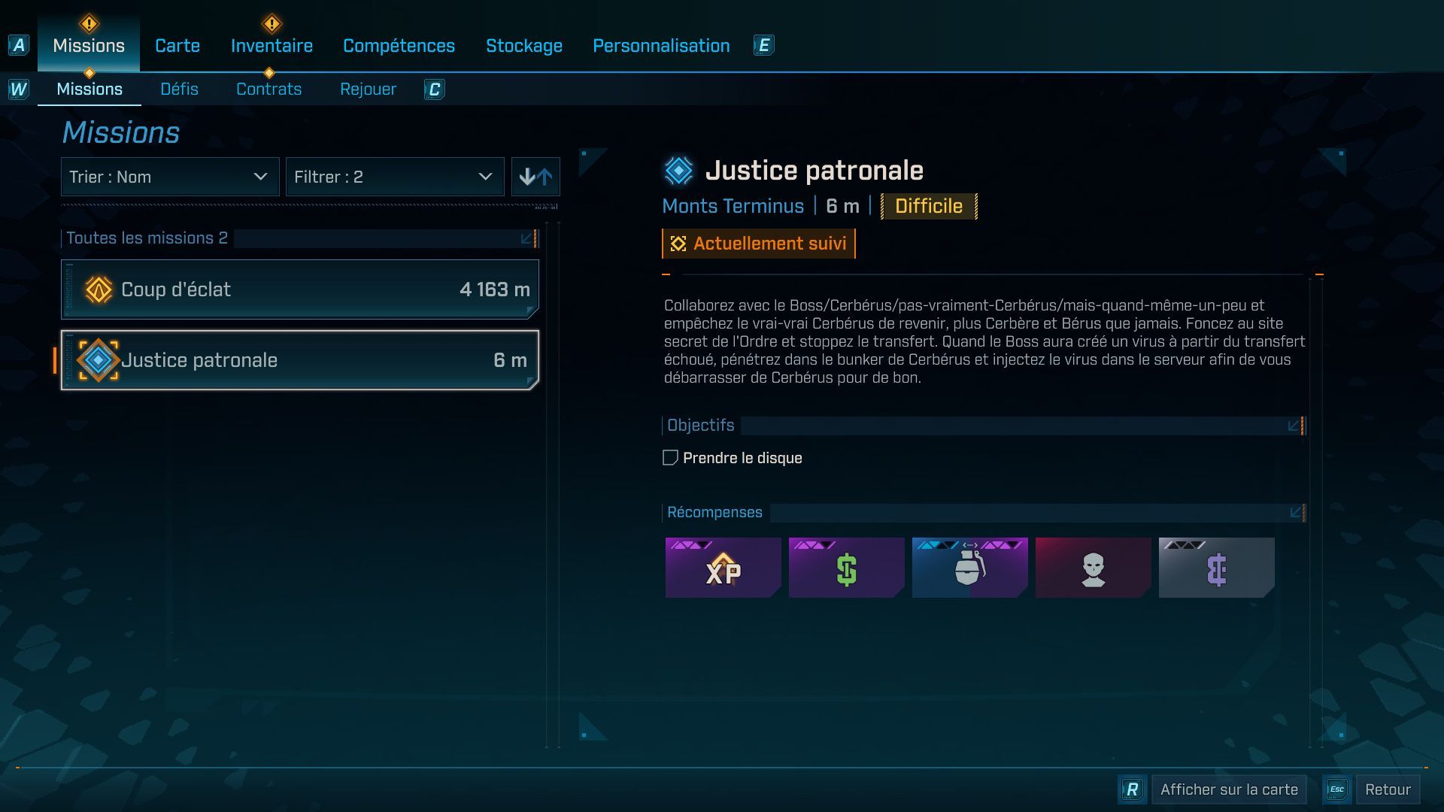1444x812 pixels.
Task: Click the purple currency reward icon
Action: coord(1216,568)
